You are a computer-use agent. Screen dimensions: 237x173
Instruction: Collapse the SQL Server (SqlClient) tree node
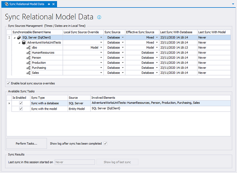pos(15,37)
